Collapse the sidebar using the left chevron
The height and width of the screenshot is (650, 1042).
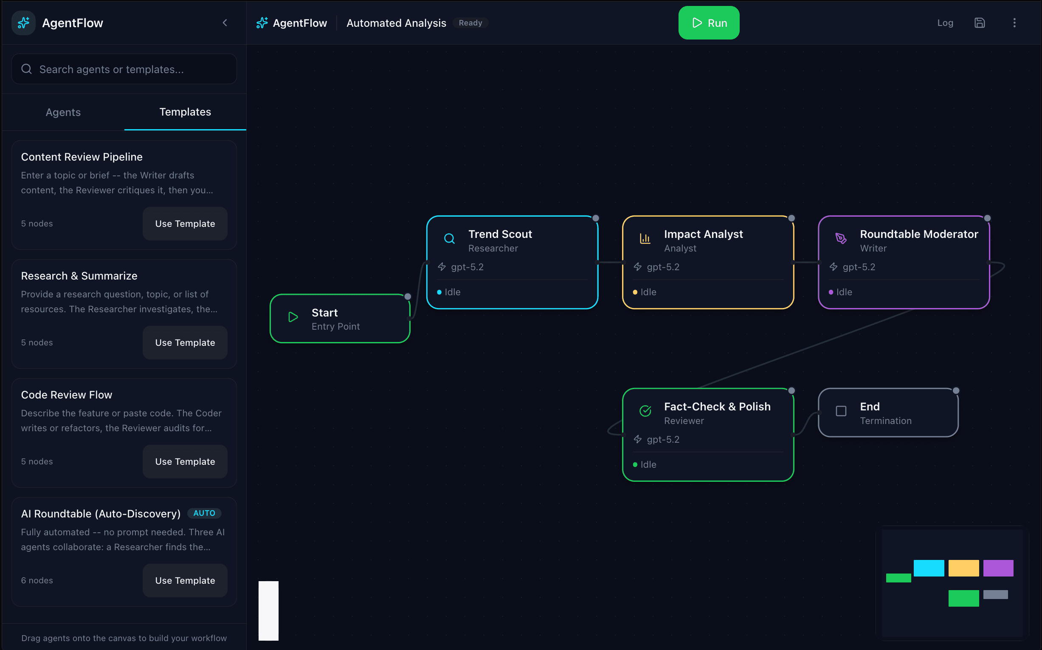point(225,23)
